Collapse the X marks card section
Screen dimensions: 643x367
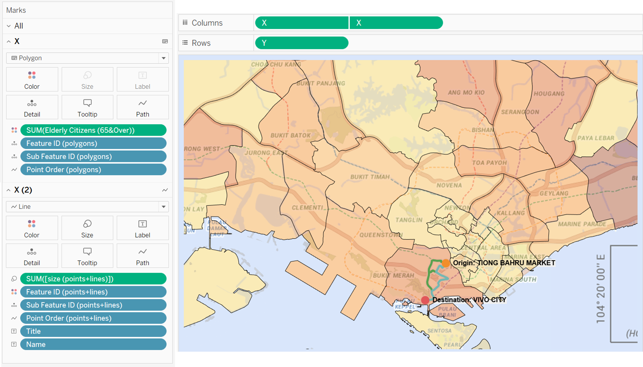point(9,41)
